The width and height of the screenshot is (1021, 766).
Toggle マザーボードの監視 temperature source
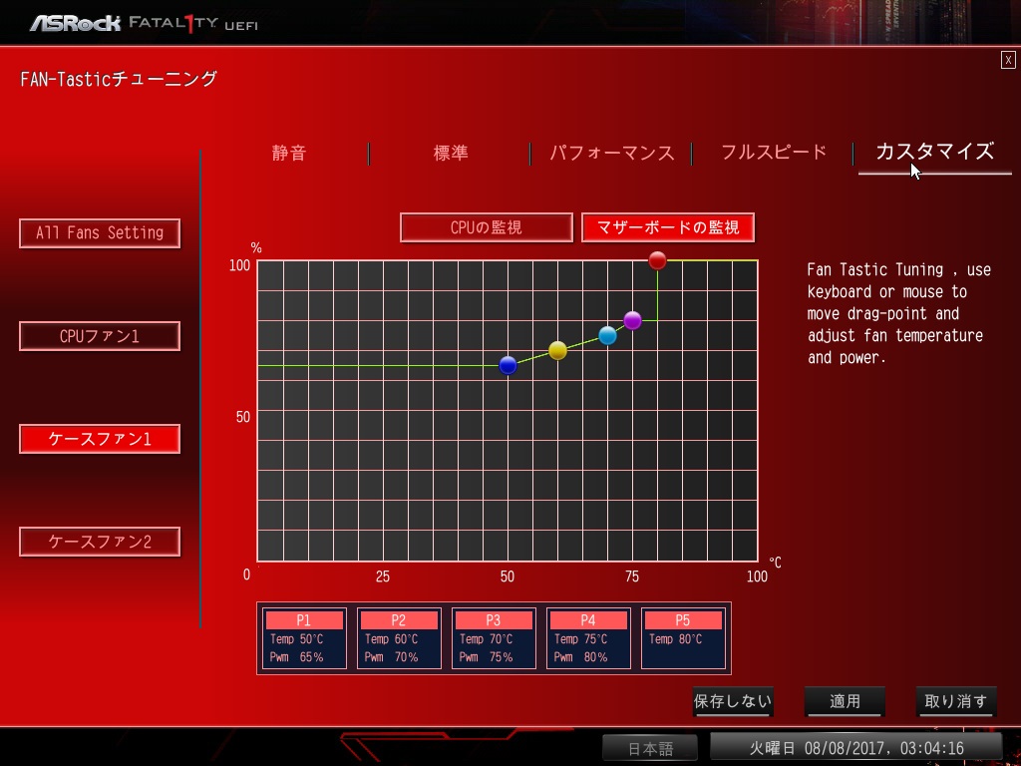click(x=668, y=227)
